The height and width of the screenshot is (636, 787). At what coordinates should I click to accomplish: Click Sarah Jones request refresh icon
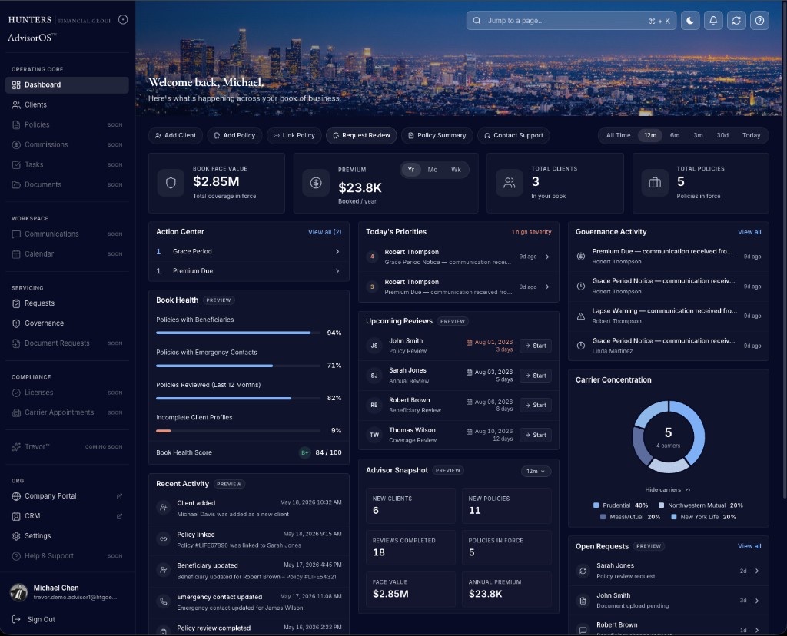pyautogui.click(x=583, y=571)
